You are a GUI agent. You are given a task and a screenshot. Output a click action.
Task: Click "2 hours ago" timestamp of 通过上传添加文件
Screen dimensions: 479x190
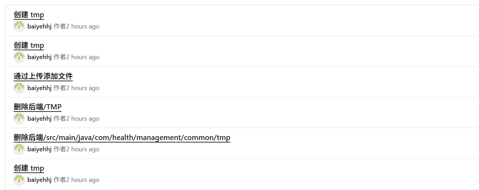(83, 88)
